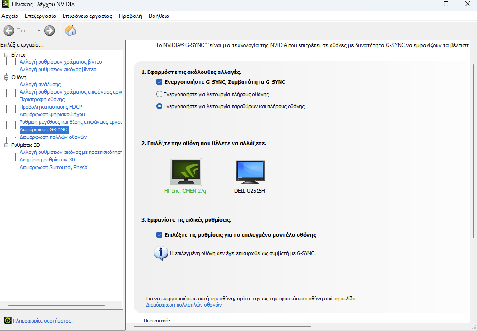477x331 pixels.
Task: Collapse the Οθόνη tree node
Action: coord(6,77)
